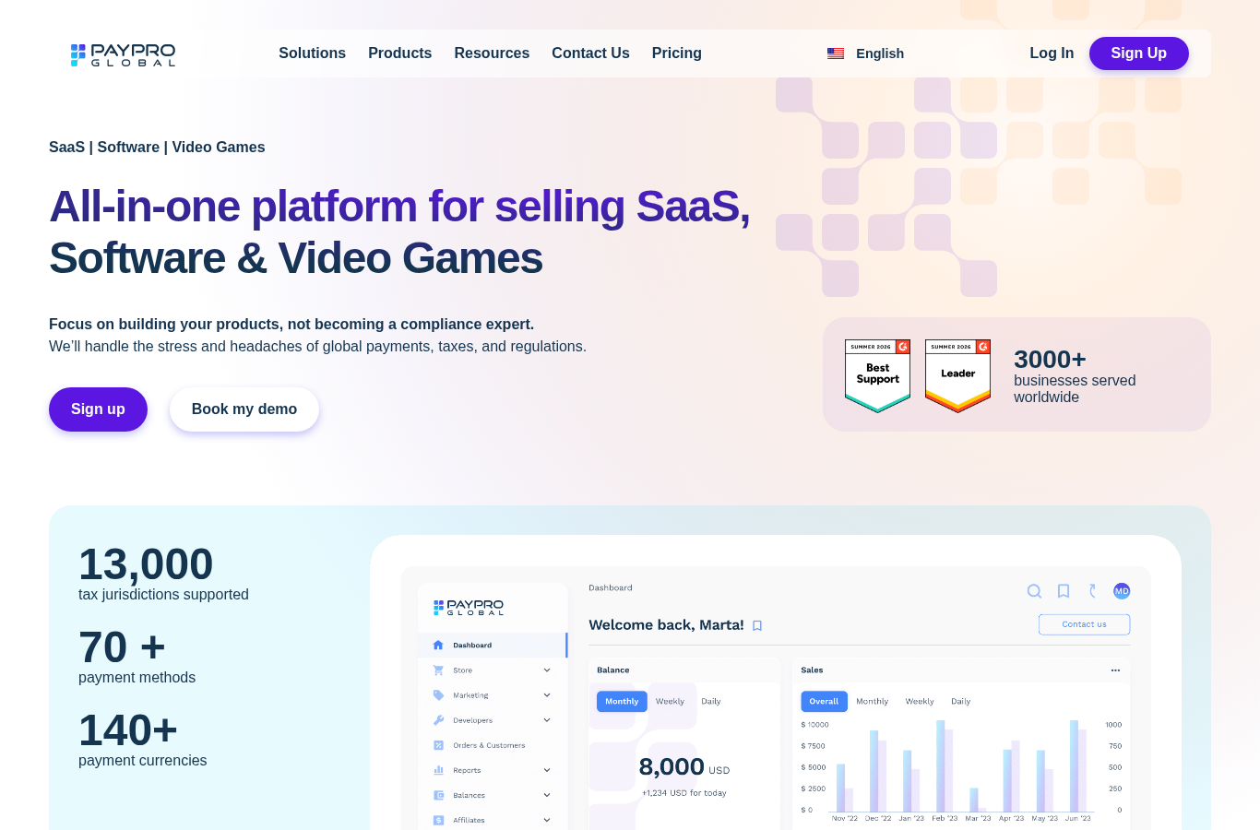
Task: Click the Dashboard breadcrumb above Welcome back
Action: point(611,587)
